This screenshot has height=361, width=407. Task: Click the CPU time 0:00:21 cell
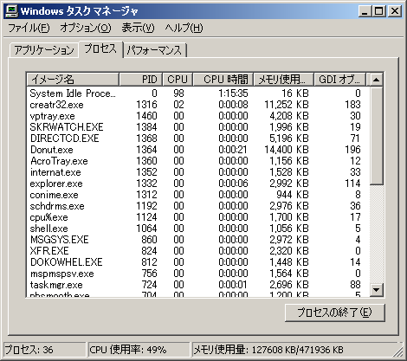(x=233, y=150)
